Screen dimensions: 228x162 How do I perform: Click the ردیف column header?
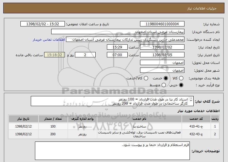[215, 119]
